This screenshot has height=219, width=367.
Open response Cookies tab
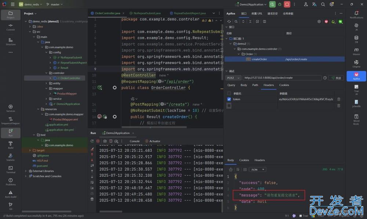point(244,160)
